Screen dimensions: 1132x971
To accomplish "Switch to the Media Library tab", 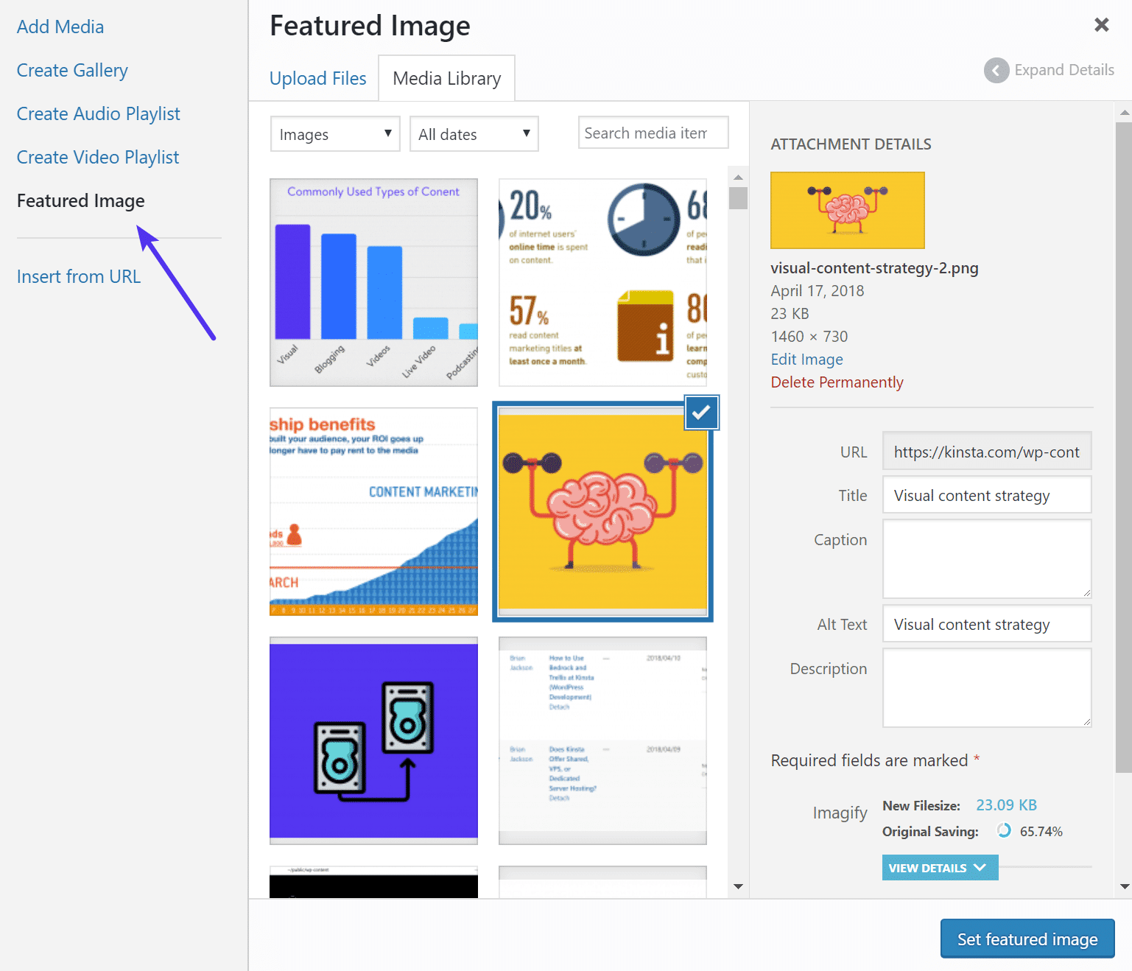I will coord(446,78).
